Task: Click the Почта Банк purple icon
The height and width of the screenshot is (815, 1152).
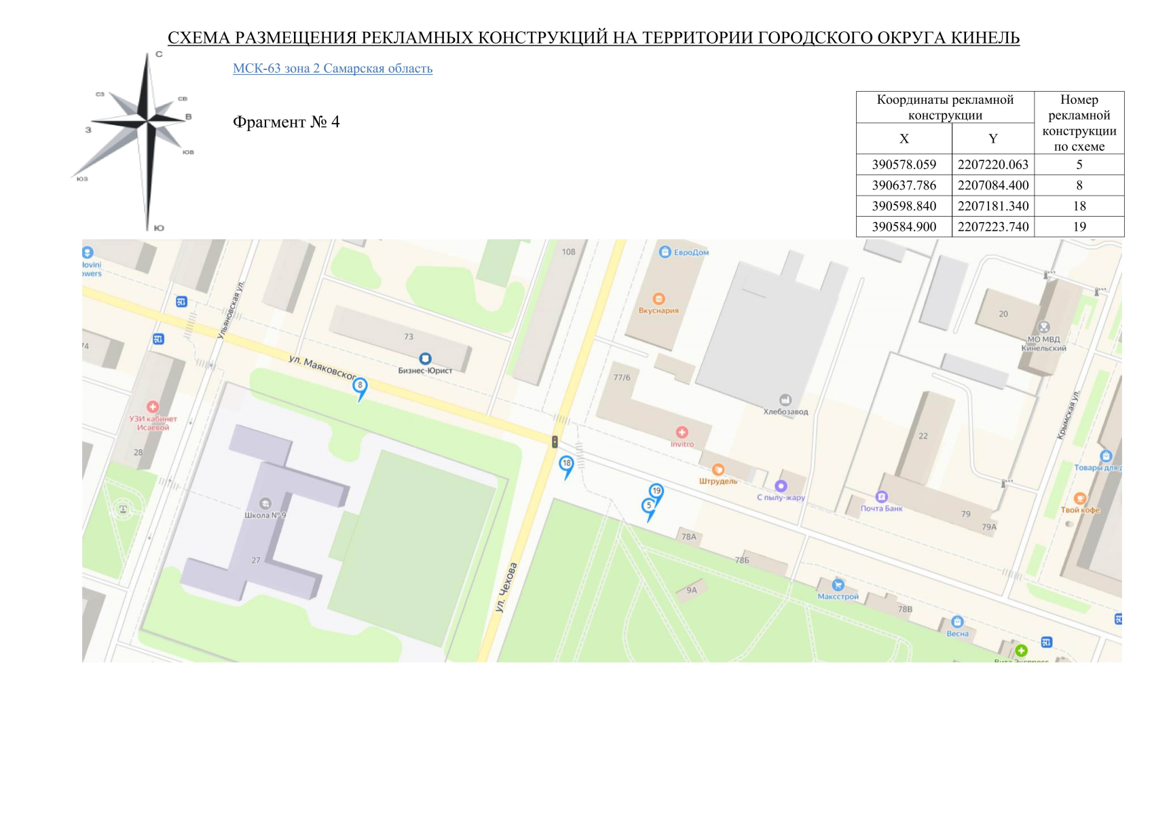Action: 881,497
